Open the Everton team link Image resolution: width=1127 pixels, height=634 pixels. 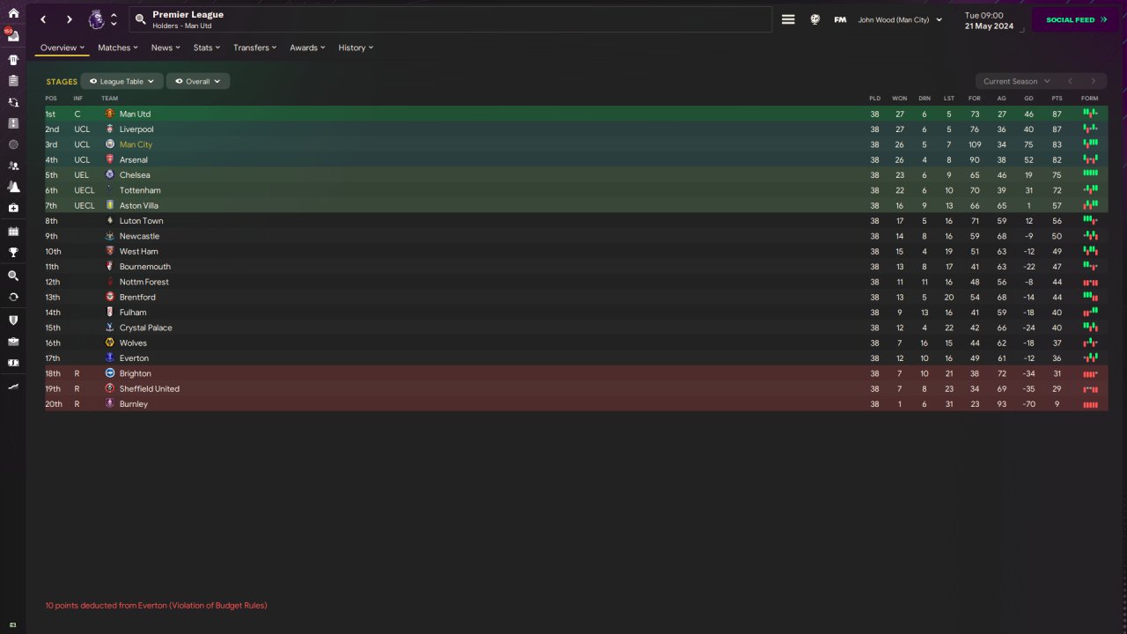[134, 358]
